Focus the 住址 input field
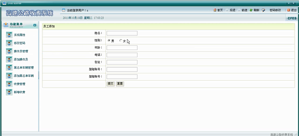This screenshot has width=299, height=136. tap(122, 62)
